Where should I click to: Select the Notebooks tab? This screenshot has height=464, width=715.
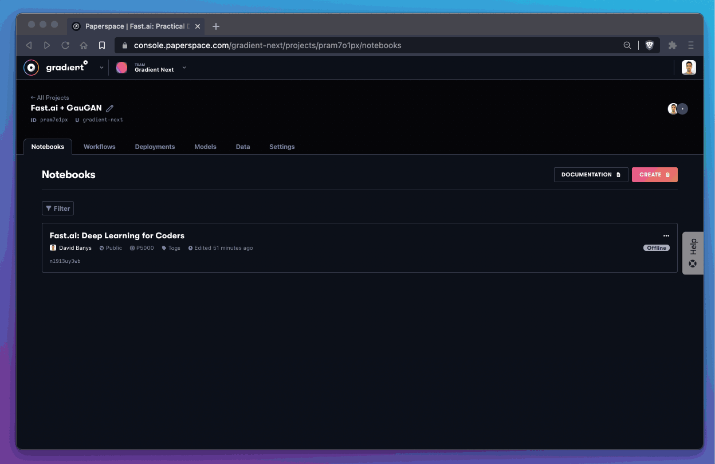(48, 147)
